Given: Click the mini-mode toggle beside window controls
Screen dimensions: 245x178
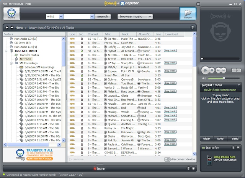Looking at the screenshot, I should [x=198, y=4].
